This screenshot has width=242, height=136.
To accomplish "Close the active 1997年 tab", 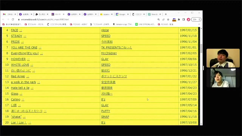I will tap(64, 14).
